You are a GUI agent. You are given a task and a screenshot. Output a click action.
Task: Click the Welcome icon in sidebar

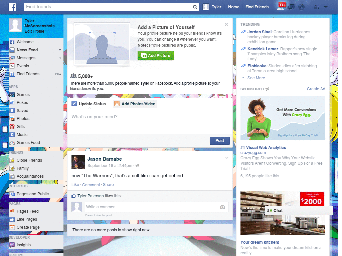tap(12, 42)
